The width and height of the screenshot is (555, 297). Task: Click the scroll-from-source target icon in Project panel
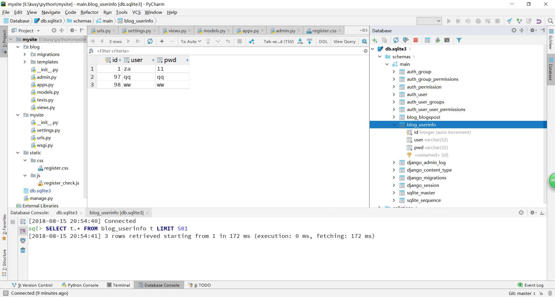click(x=54, y=30)
